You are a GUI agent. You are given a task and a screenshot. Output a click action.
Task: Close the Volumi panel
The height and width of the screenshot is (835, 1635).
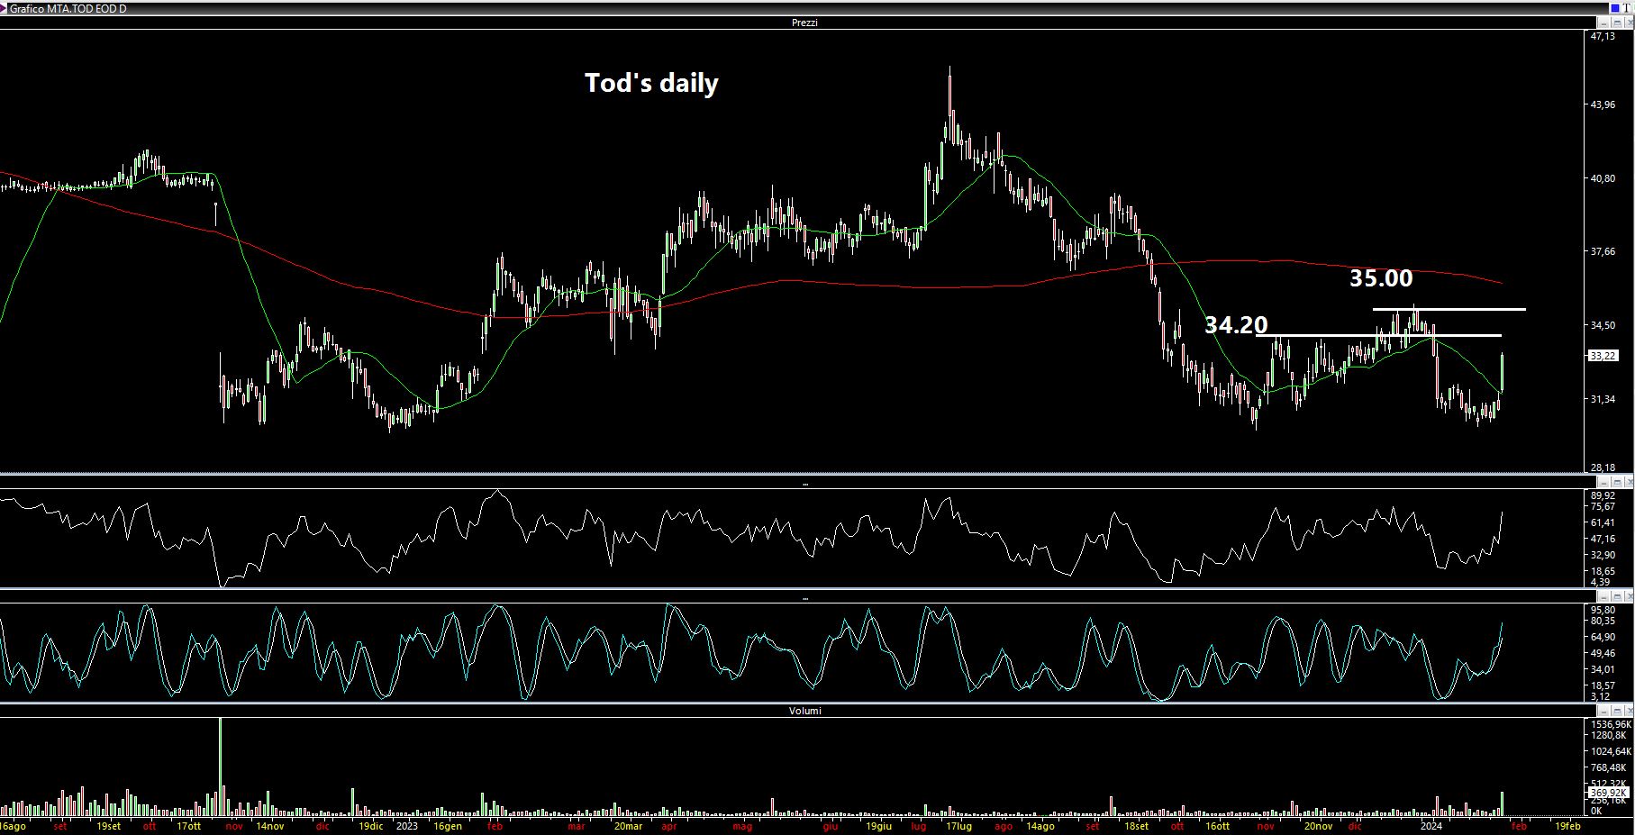pyautogui.click(x=1629, y=711)
